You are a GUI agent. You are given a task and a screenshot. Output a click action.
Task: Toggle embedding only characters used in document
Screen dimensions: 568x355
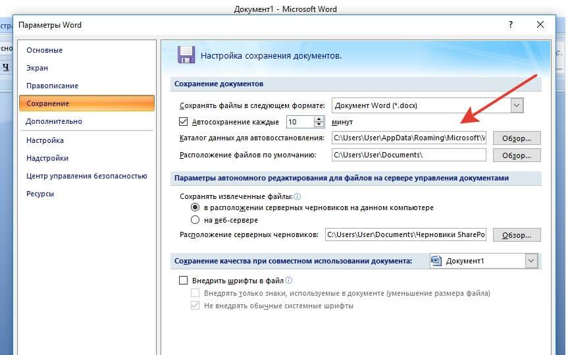tap(195, 292)
